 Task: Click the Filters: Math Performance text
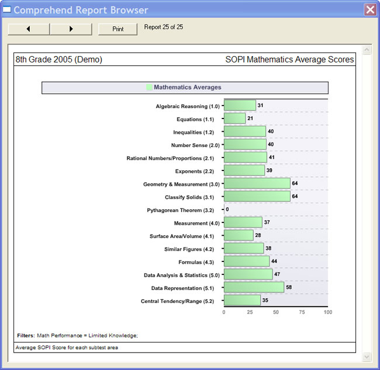(77, 336)
